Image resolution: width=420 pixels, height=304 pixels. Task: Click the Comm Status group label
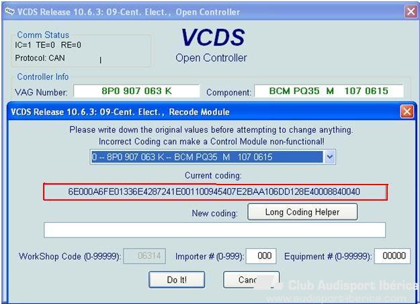coord(43,35)
